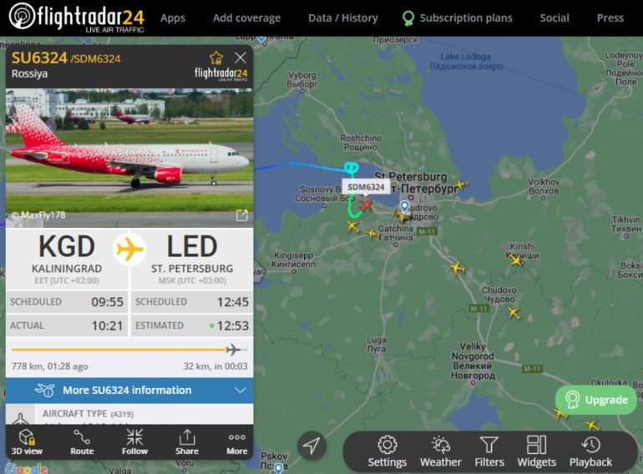Viewport: 643px width, 474px height.
Task: Open the Weather layer options
Action: [x=441, y=451]
